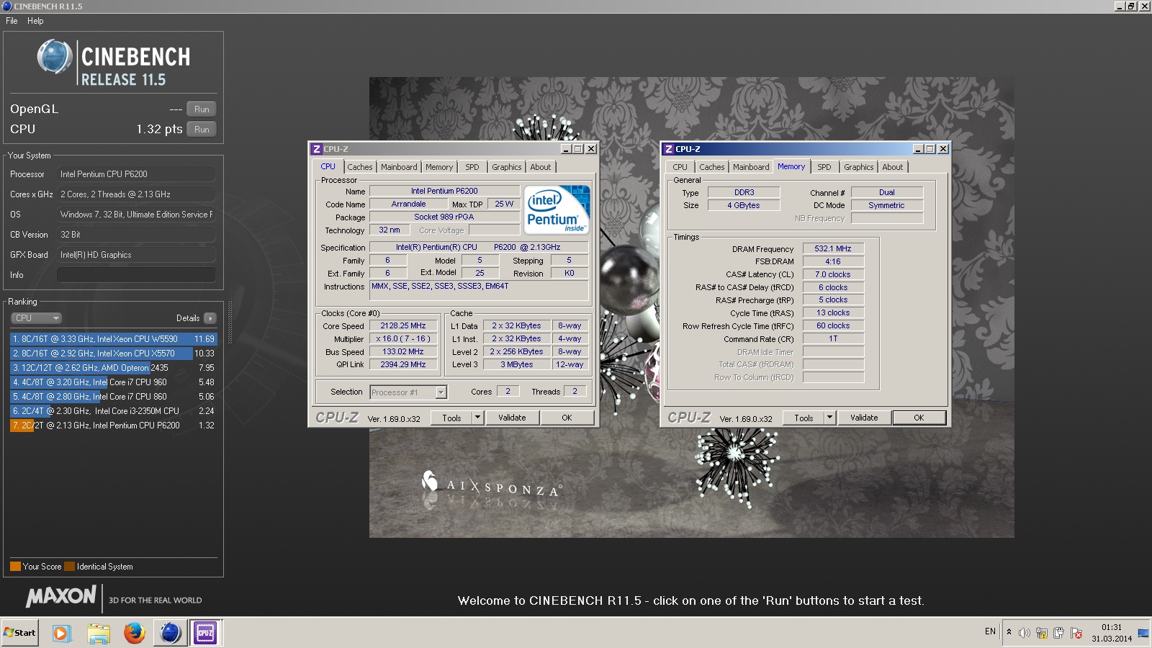Open Graphics tab in left CPU-Z window

(x=507, y=167)
